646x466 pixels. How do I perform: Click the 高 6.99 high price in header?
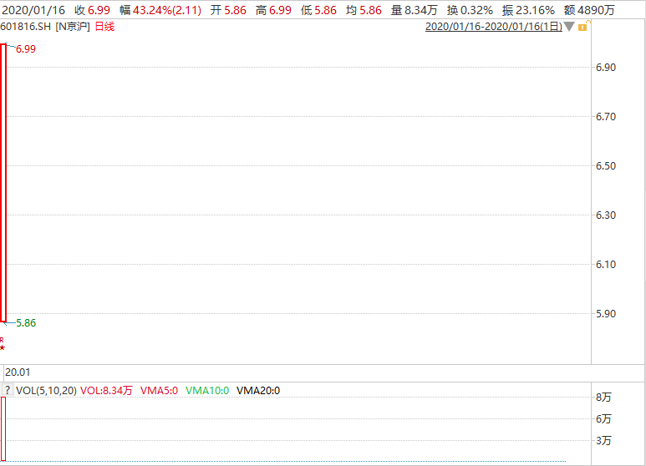pyautogui.click(x=273, y=10)
